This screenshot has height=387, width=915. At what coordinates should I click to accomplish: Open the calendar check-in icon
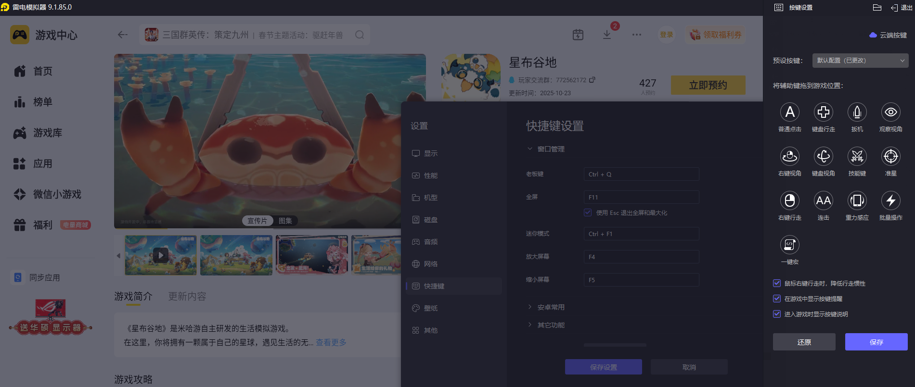(x=578, y=35)
